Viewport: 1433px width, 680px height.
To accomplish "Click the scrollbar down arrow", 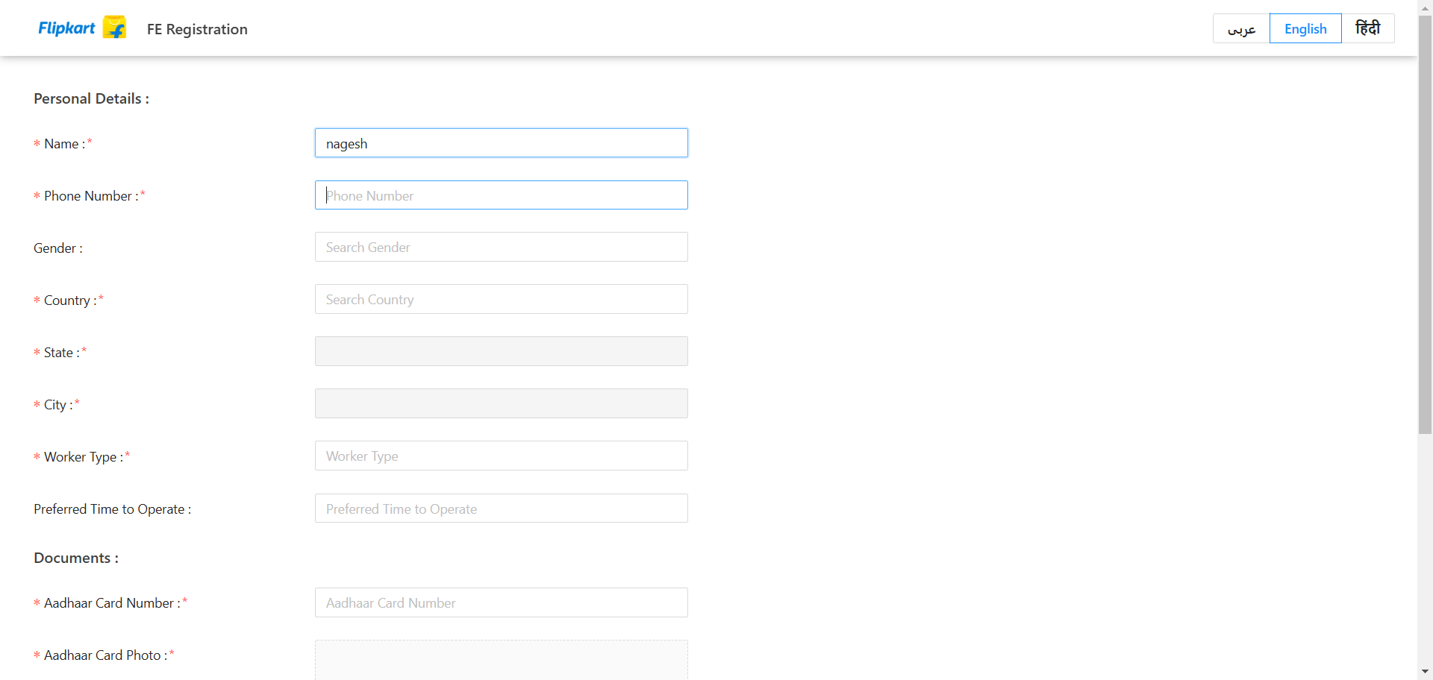I will [1425, 672].
